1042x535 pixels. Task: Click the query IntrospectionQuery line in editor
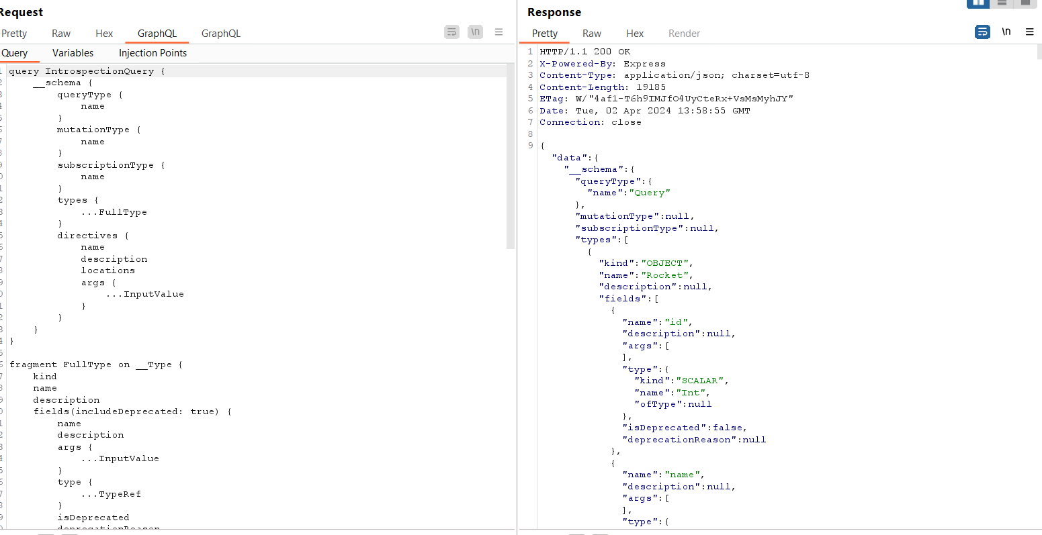87,71
